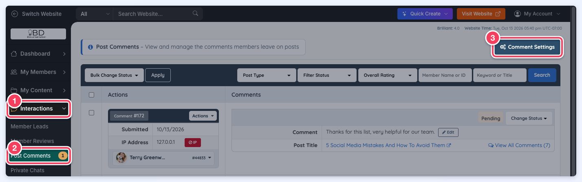Focus the Member Name or ID field

pos(445,75)
